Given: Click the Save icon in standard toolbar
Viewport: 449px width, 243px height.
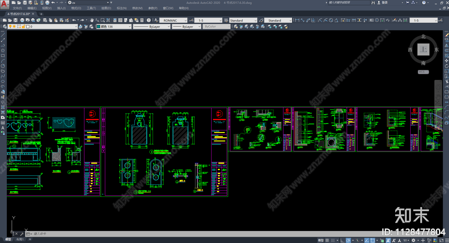Looking at the screenshot, I should click(x=15, y=20).
